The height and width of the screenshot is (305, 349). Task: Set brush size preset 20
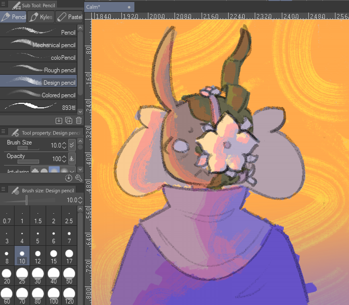[x=7, y=275]
